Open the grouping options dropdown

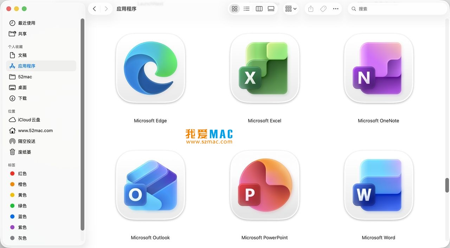(x=291, y=8)
